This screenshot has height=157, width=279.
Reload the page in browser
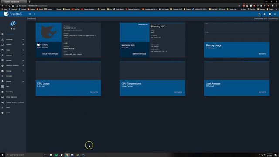(9, 6)
